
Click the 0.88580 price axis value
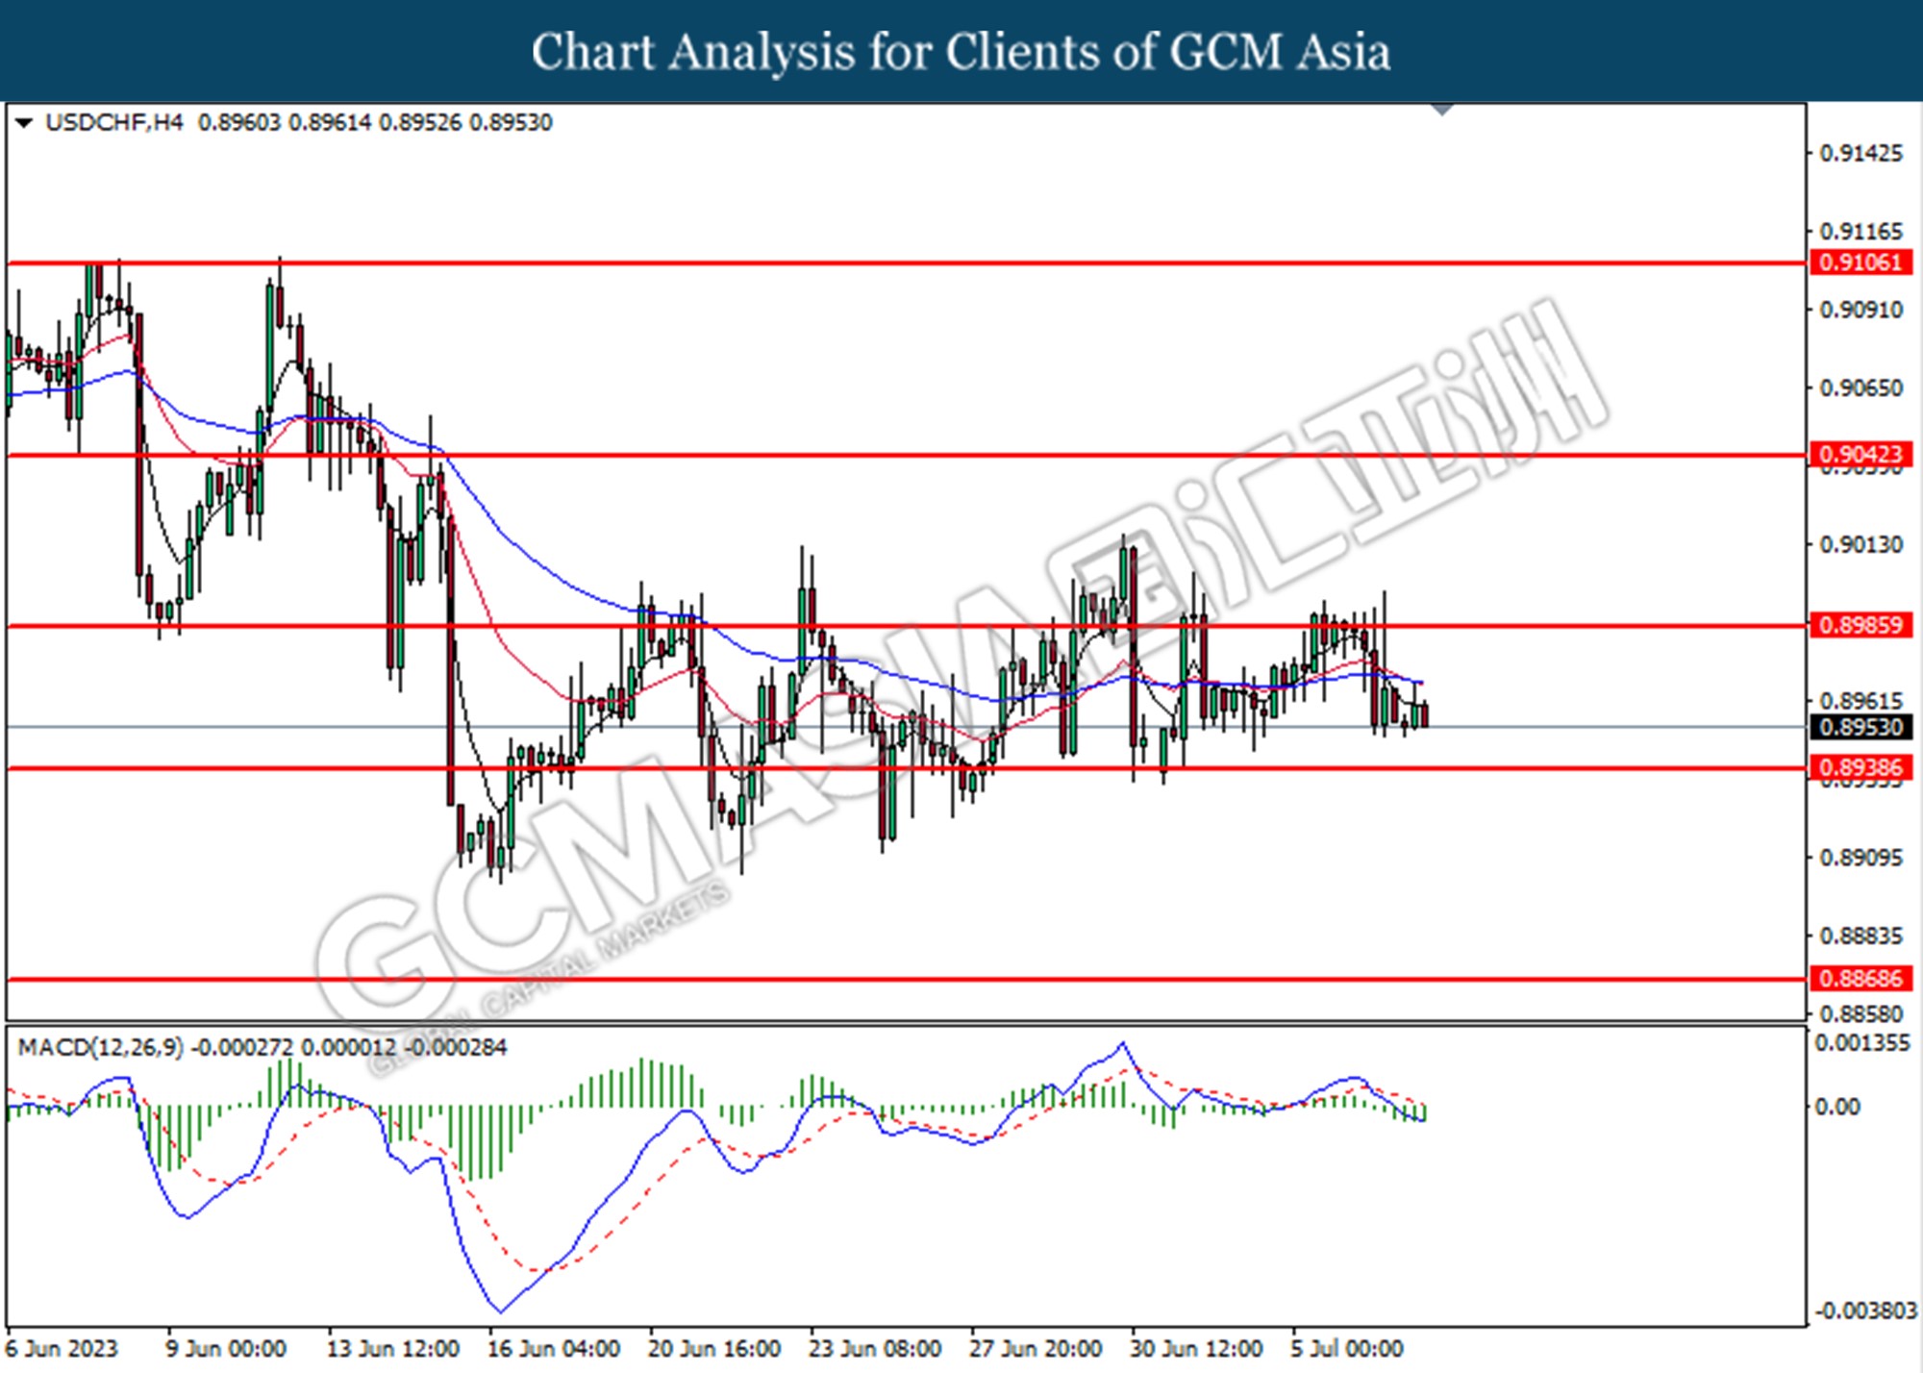pyautogui.click(x=1861, y=1014)
